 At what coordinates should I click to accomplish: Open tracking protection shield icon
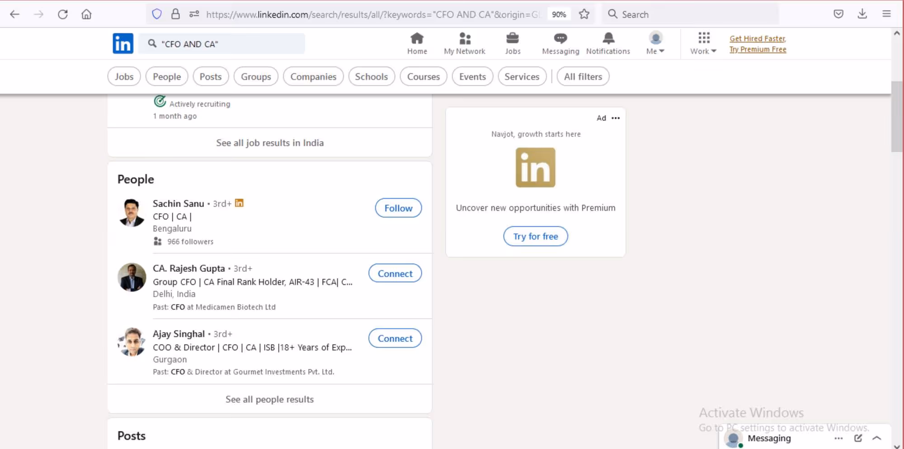(x=157, y=14)
